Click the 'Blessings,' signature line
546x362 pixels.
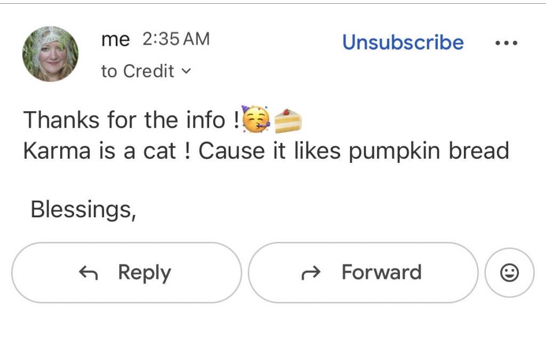pyautogui.click(x=83, y=210)
